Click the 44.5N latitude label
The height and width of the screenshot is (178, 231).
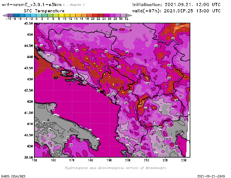(x=29, y=46)
